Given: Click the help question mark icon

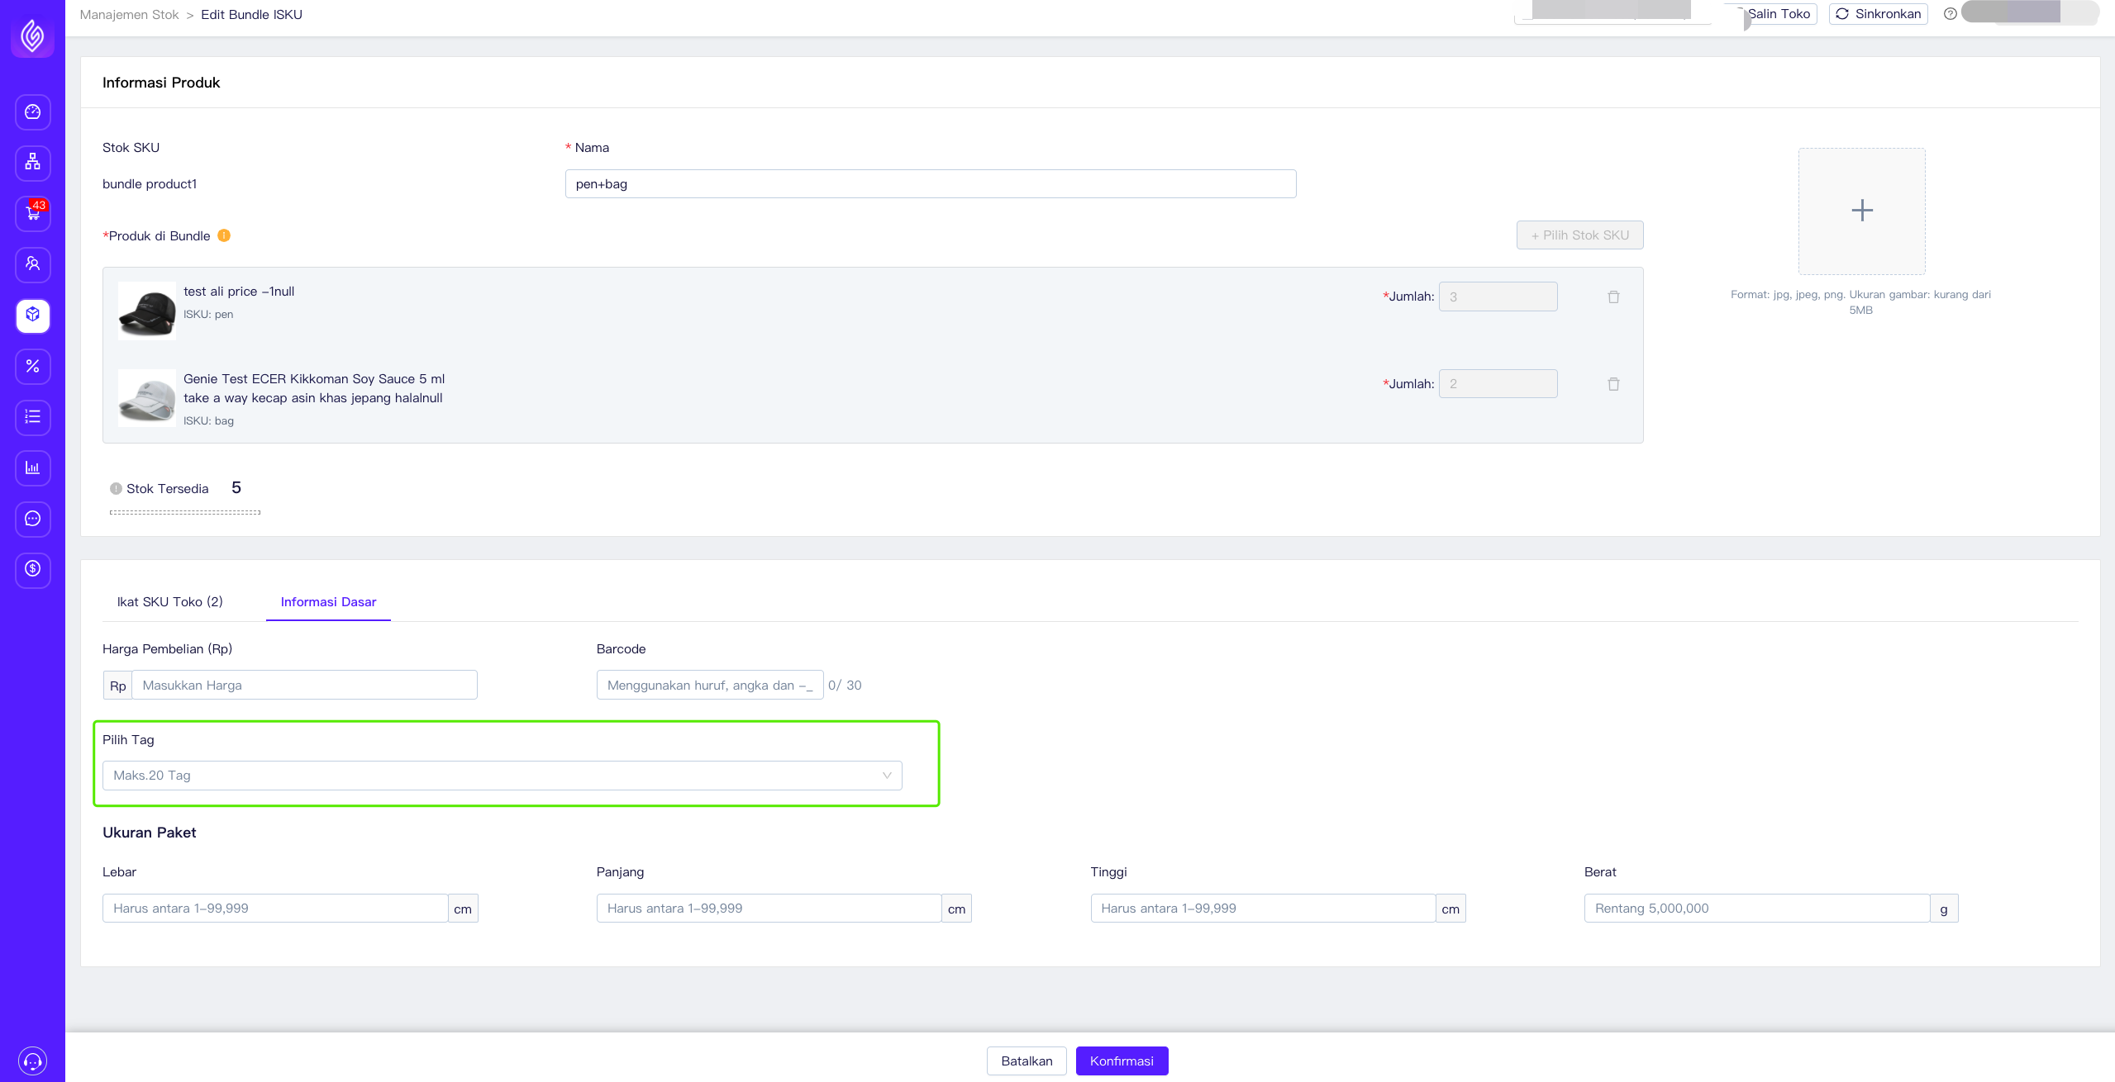Looking at the screenshot, I should click(1951, 13).
